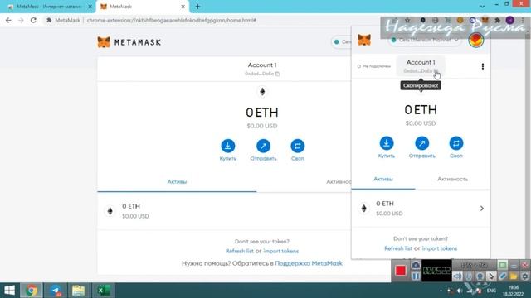Open the purple Chrome profile avatar
The image size is (531, 298).
pos(509,20)
